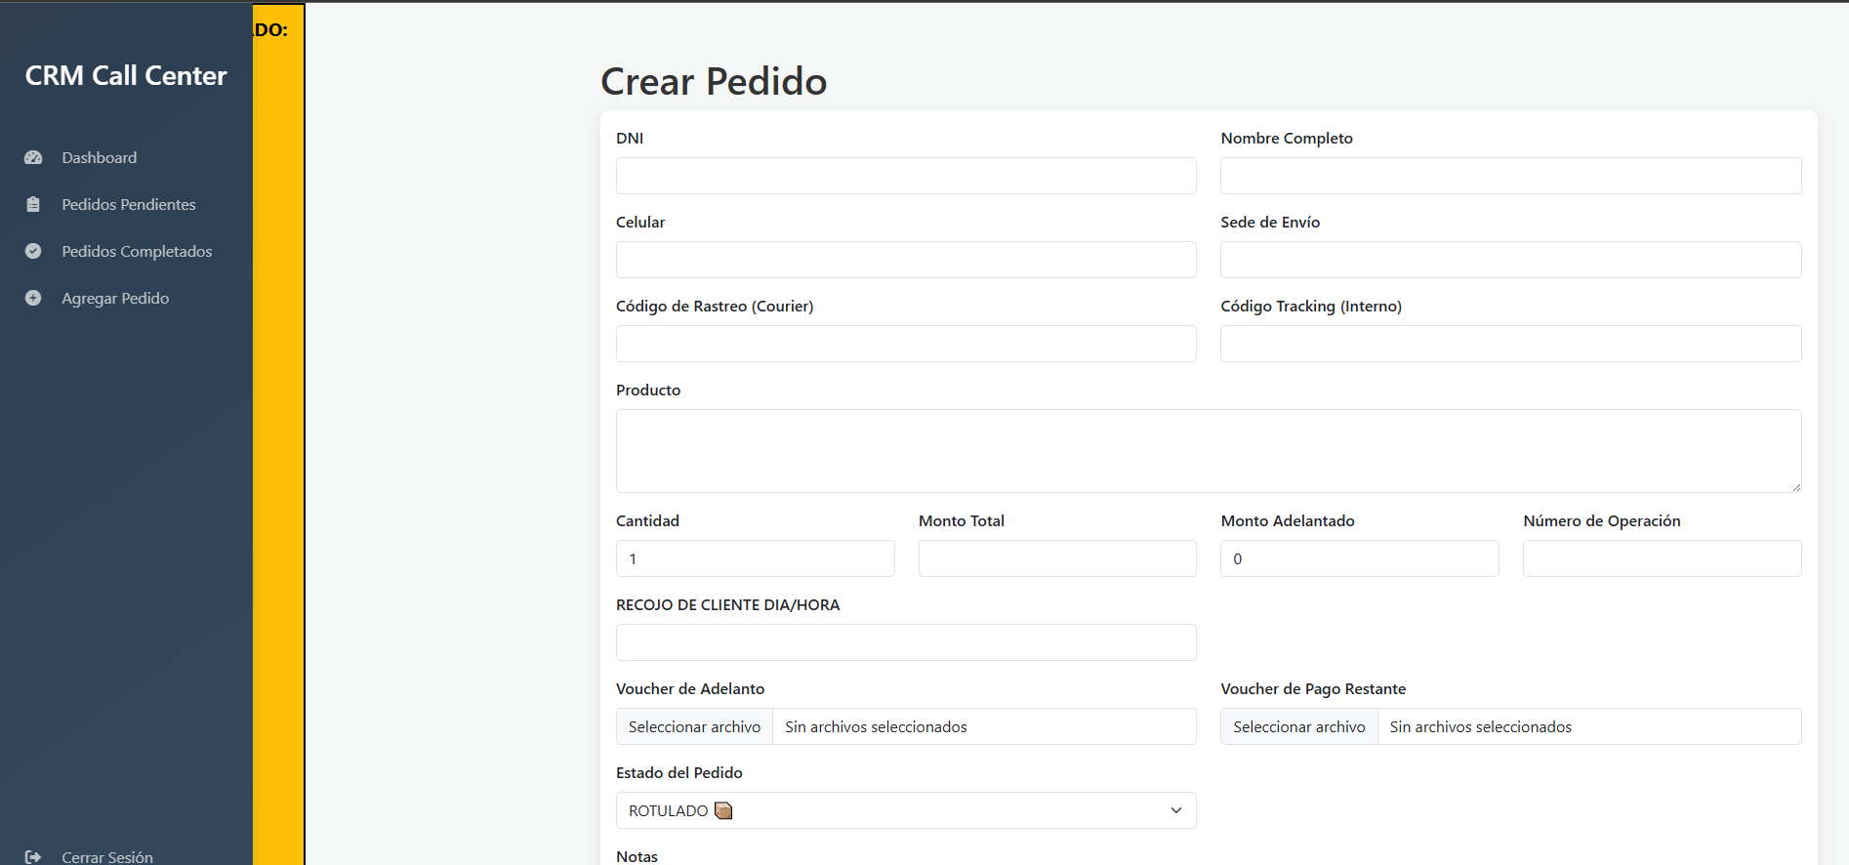Go to Pedidos Pendientes page

[128, 204]
